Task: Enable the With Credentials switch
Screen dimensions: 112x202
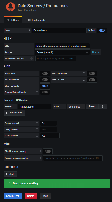Action: pyautogui.click(x=92, y=74)
